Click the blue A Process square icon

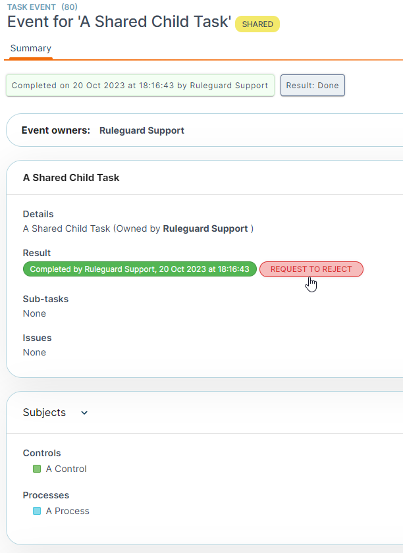37,511
